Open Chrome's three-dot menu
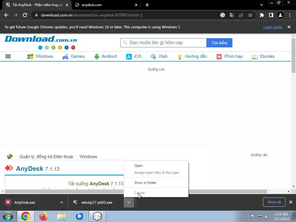 290,15
